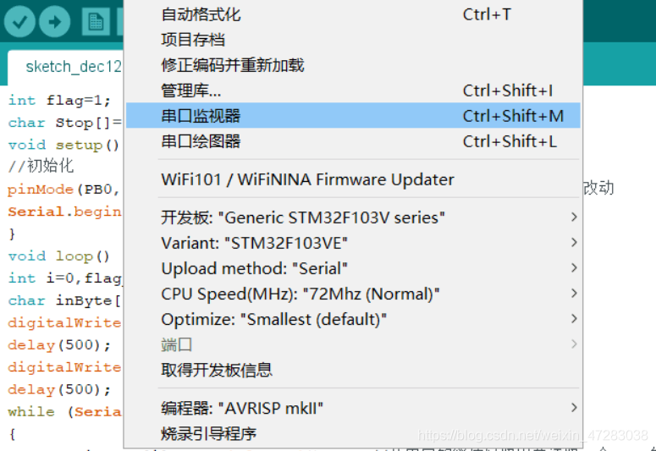
Task: Expand Variant STM32F103VE submenu arrow
Action: pyautogui.click(x=574, y=243)
